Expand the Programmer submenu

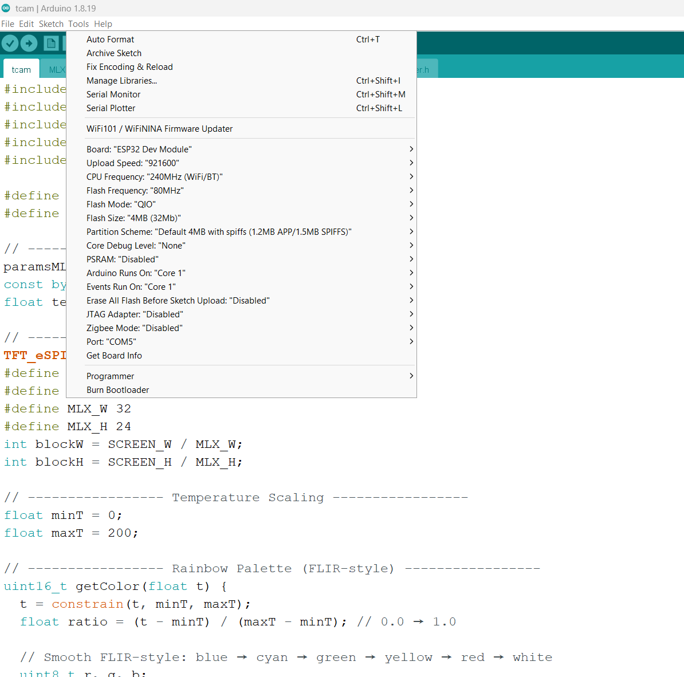(x=241, y=376)
